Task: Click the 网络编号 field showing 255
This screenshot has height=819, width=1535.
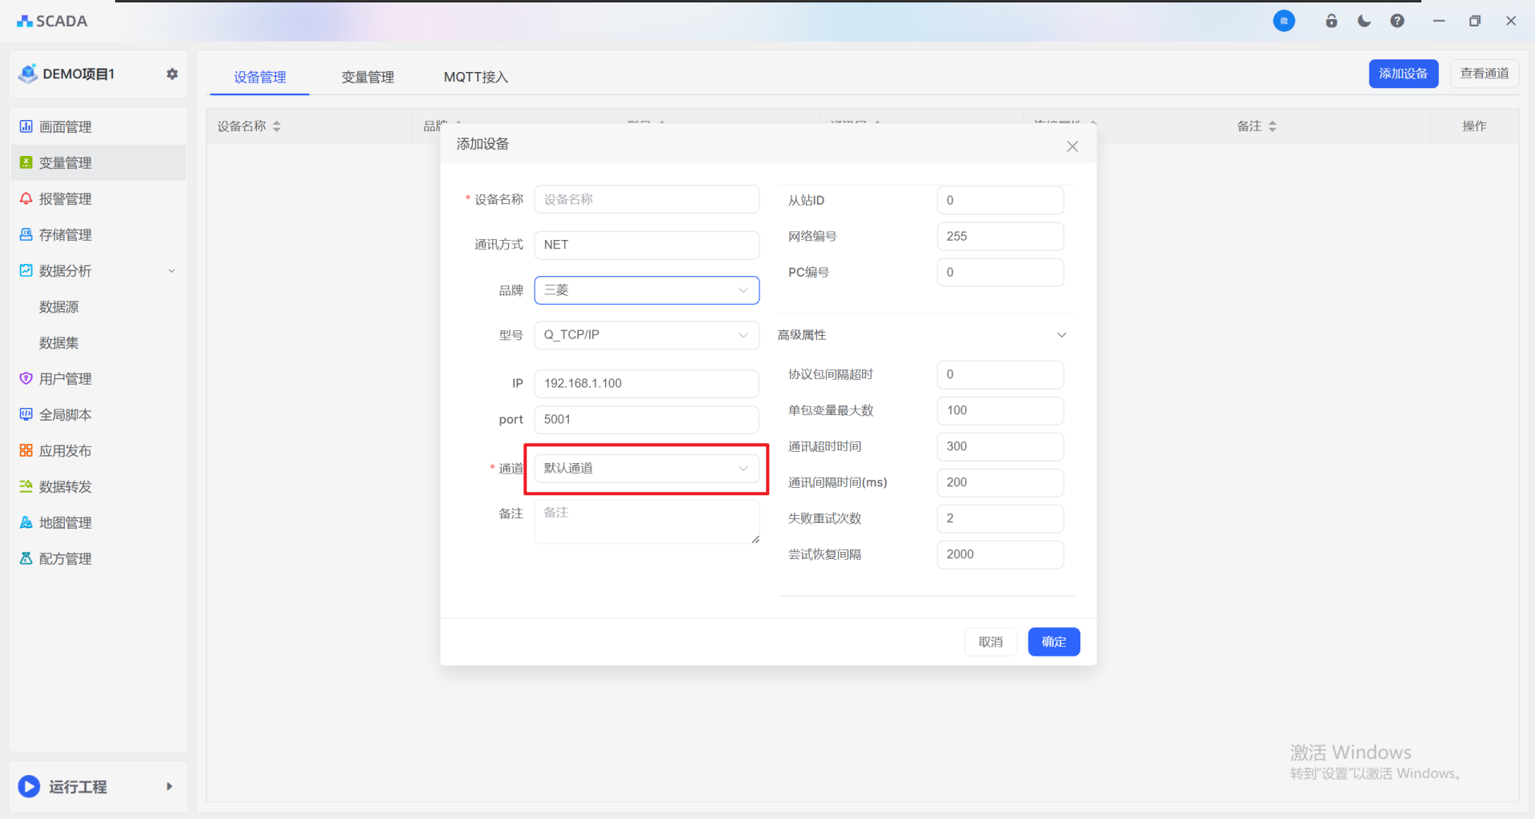Action: click(x=1000, y=236)
